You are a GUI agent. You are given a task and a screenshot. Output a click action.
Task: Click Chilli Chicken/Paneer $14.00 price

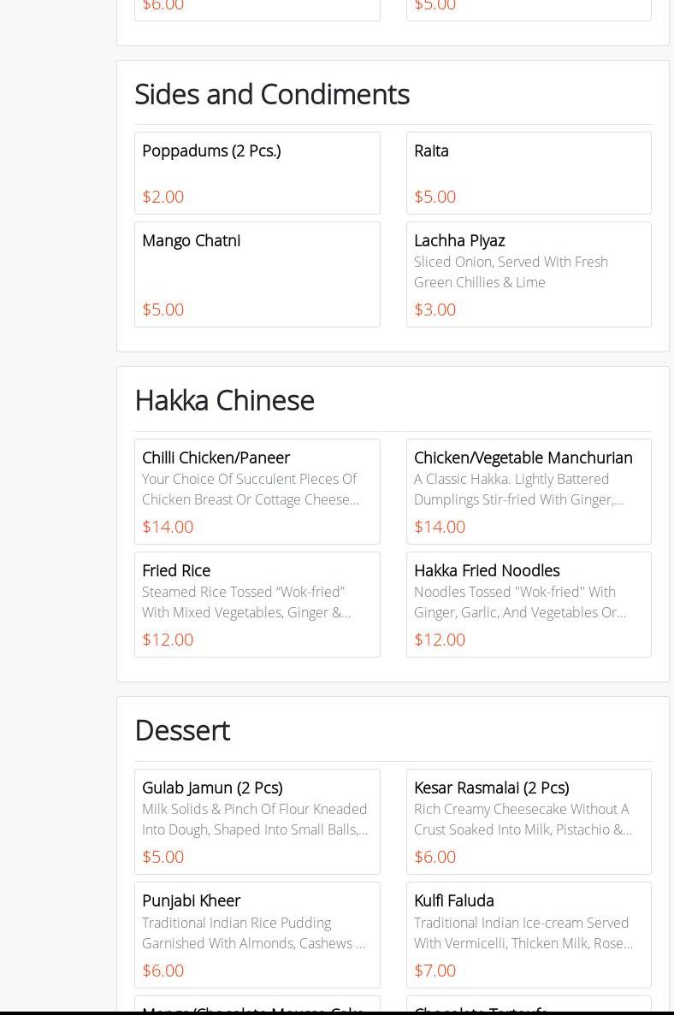pyautogui.click(x=168, y=527)
